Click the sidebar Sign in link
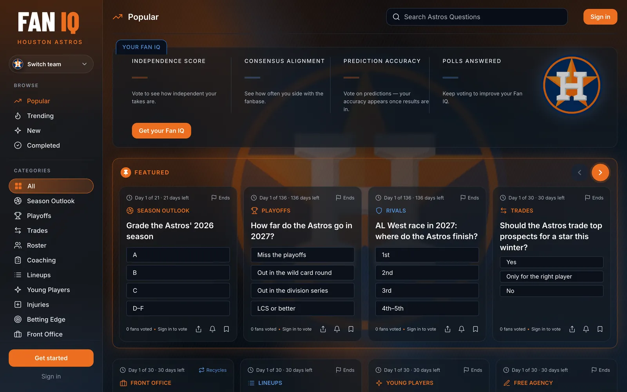Image resolution: width=627 pixels, height=392 pixels. point(51,376)
